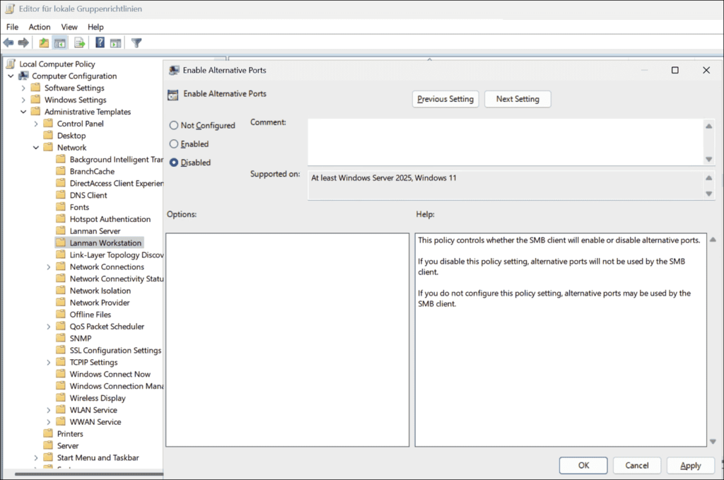Click the Desktop folder icon
Image resolution: width=724 pixels, height=480 pixels.
click(48, 135)
